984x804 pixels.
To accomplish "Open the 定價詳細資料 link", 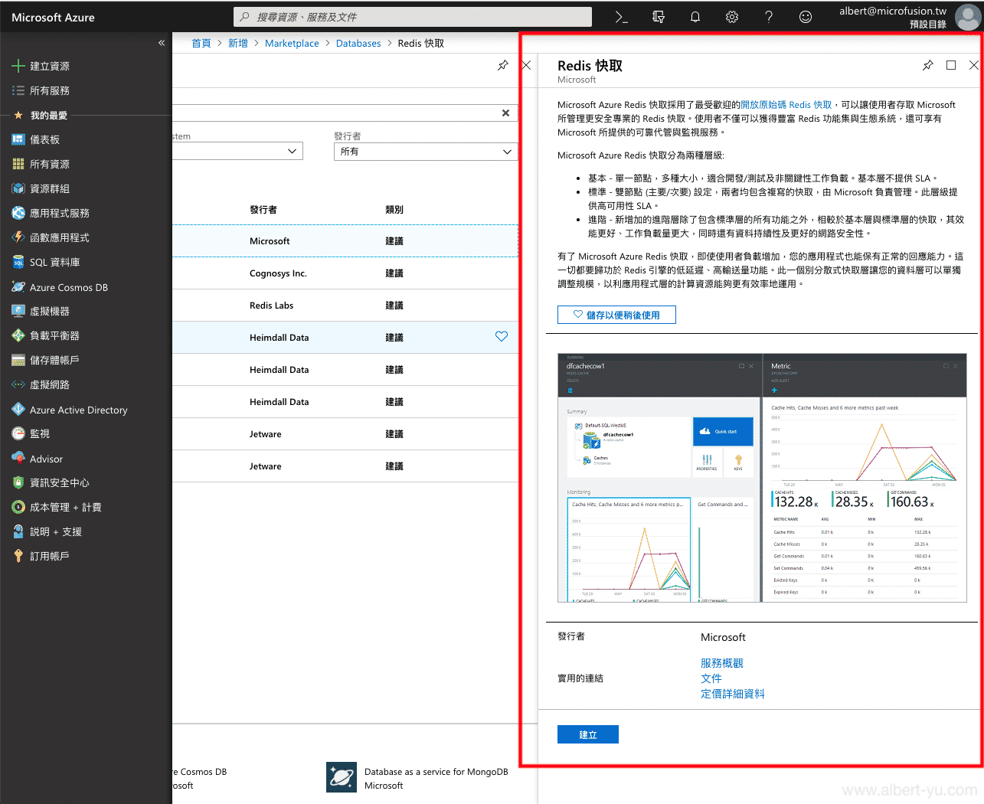I will click(x=733, y=694).
